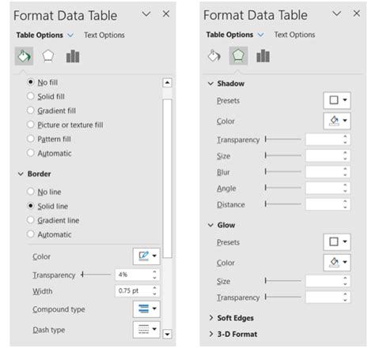
Task: Open the Glow Color picker
Action: pos(337,262)
